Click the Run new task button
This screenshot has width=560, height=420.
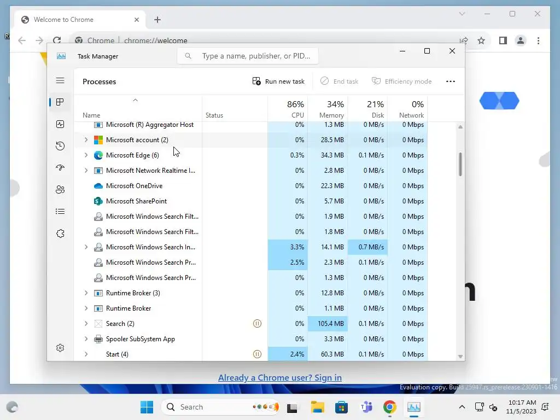(x=278, y=81)
